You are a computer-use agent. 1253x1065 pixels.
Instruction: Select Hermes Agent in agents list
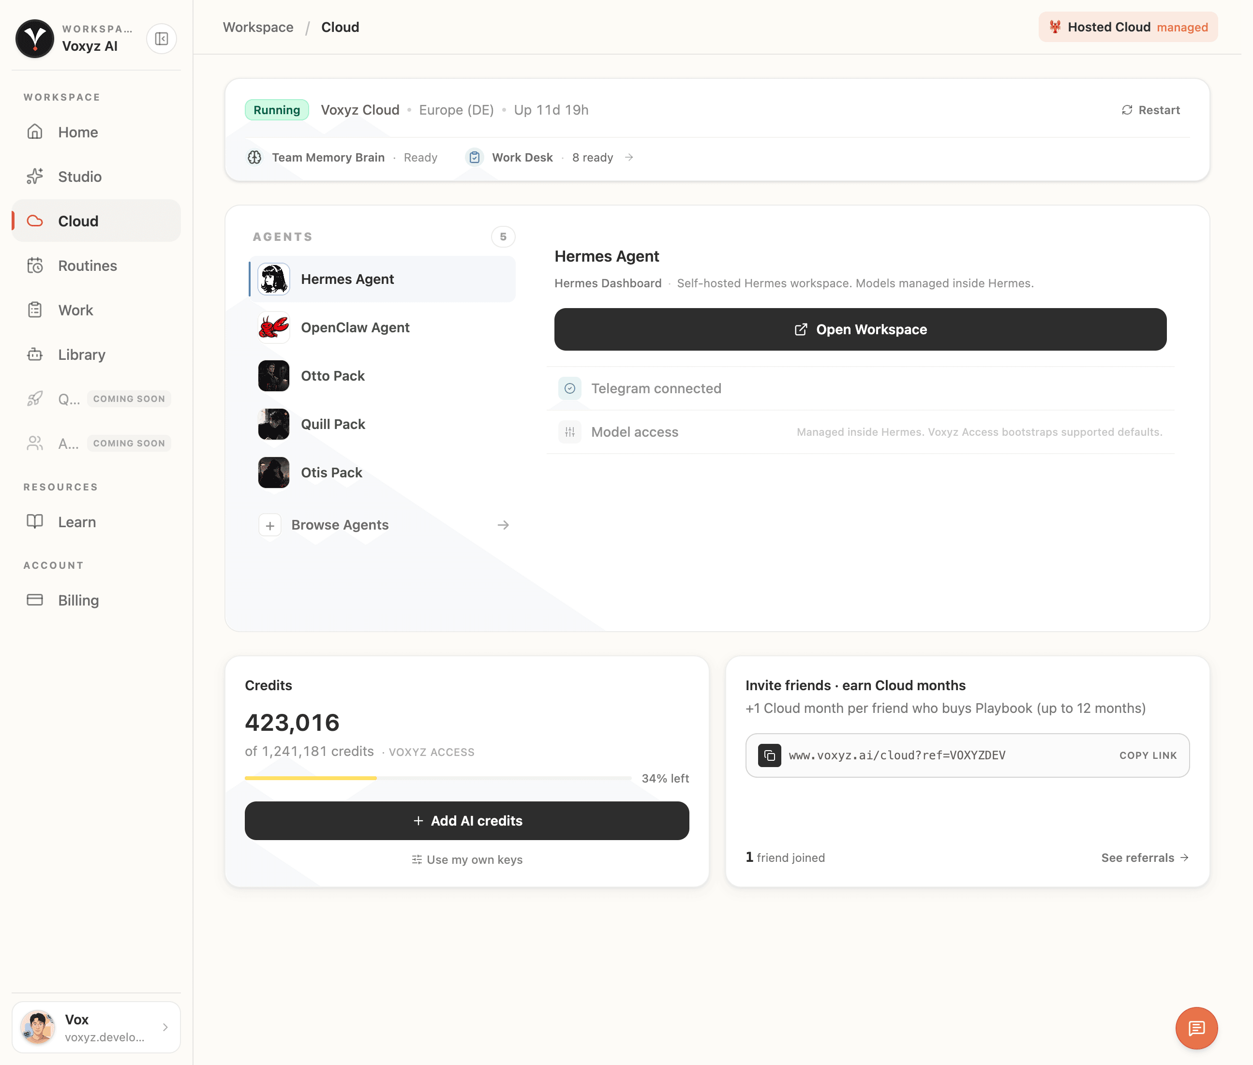382,279
